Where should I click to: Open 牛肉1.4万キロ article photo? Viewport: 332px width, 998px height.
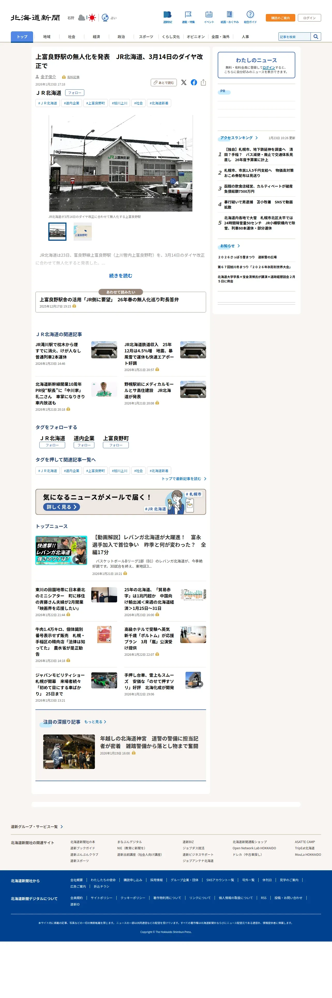click(104, 635)
